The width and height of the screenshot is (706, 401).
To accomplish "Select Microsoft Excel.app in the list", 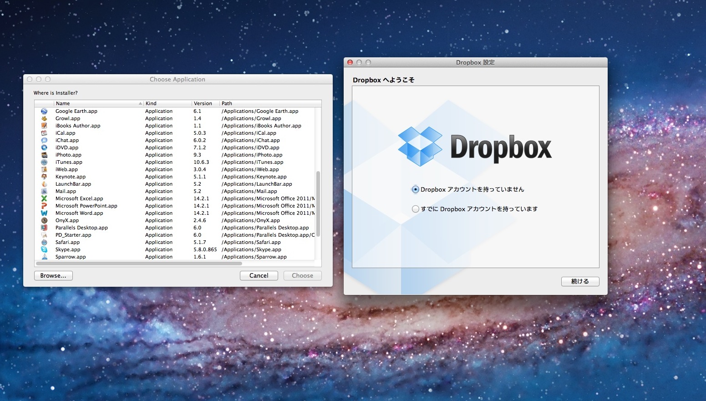I will [79, 198].
